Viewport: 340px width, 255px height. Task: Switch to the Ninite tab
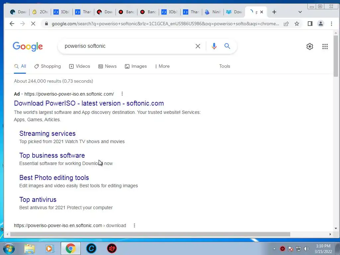coord(213,12)
